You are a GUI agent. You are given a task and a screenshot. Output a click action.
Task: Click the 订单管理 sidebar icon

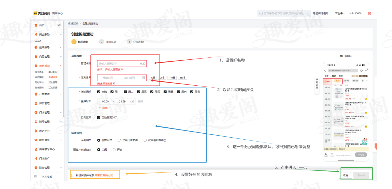click(x=36, y=94)
